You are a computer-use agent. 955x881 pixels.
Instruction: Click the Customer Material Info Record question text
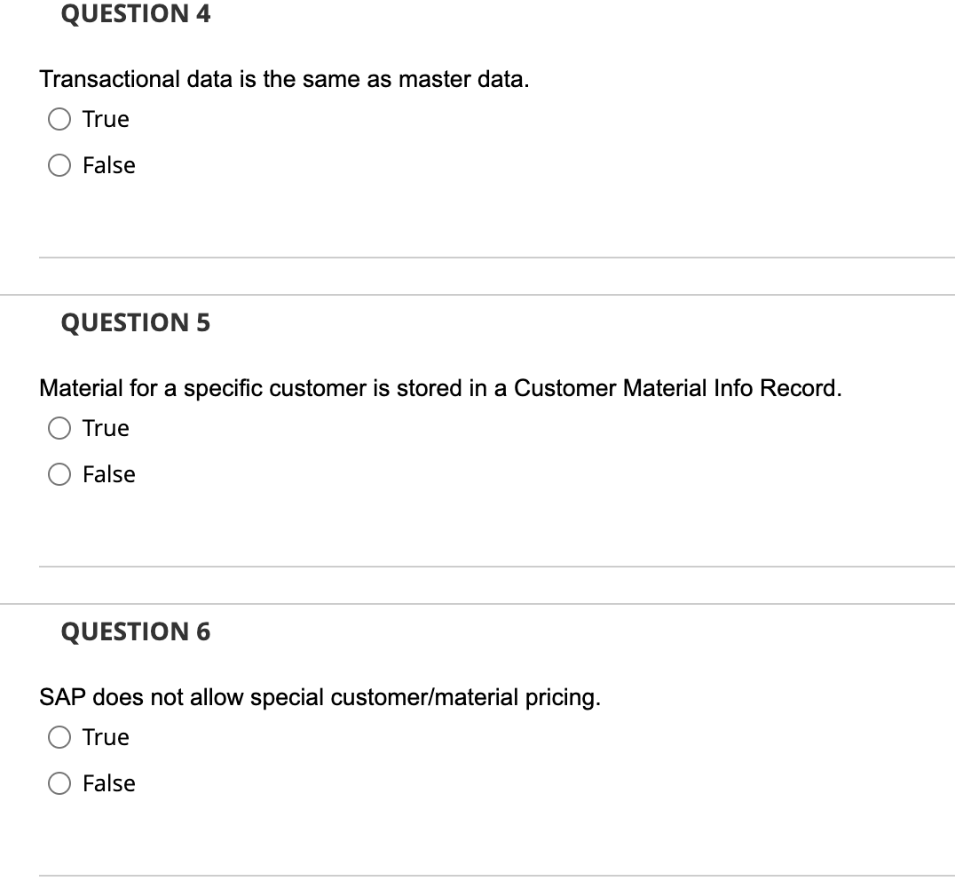[441, 387]
